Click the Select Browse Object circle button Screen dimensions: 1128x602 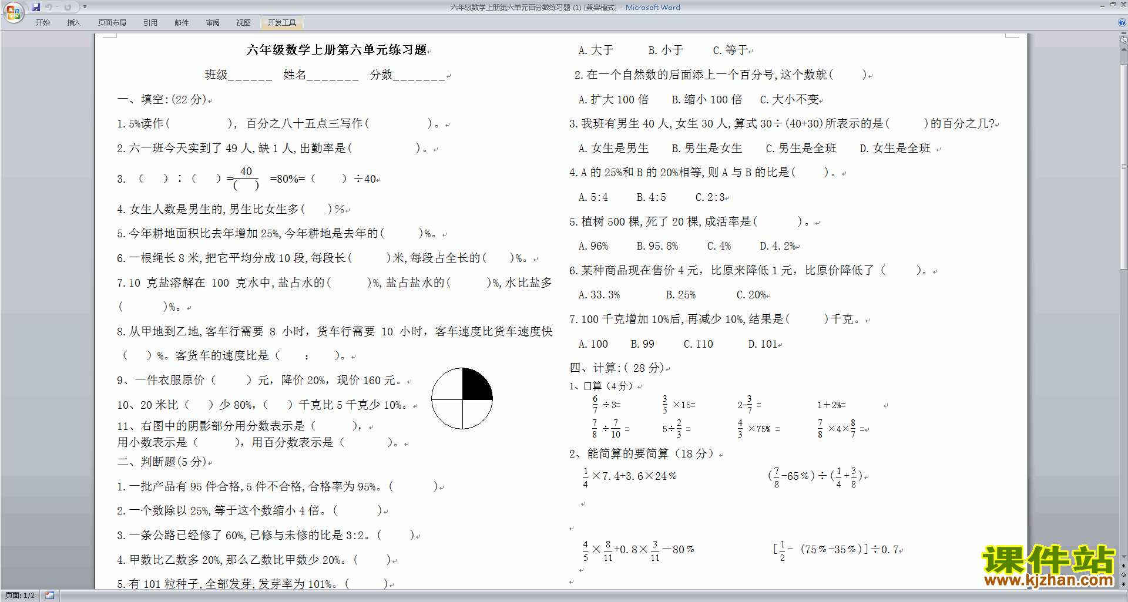(x=1124, y=575)
